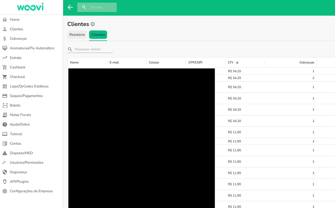Image resolution: width=335 pixels, height=208 pixels.
Task: Click the magnifier icon by Pesquisar cliente
Action: tap(70, 49)
